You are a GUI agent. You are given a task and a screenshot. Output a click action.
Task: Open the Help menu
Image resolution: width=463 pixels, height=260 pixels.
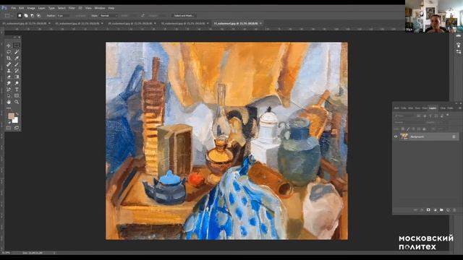pyautogui.click(x=111, y=8)
